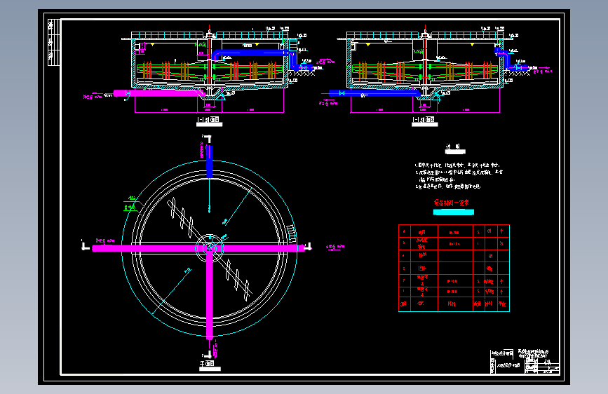Click the section cut mark below the plan view
The width and height of the screenshot is (608, 394).
207,353
